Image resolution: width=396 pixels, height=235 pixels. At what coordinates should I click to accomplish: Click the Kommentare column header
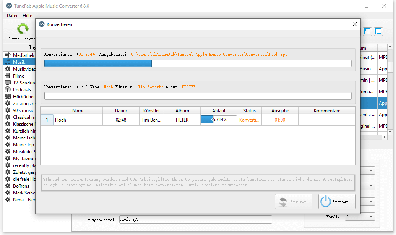(x=327, y=110)
